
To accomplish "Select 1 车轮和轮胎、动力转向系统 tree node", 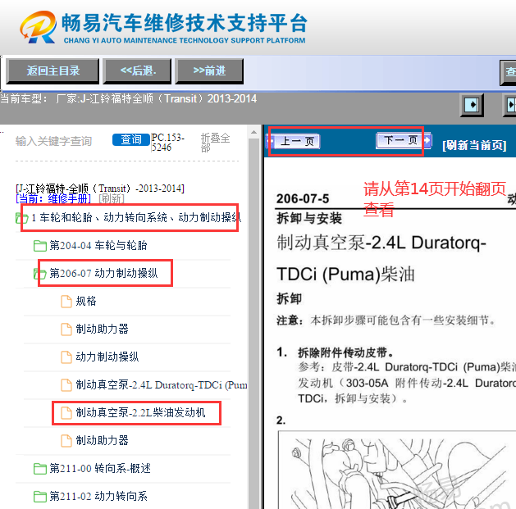I will [136, 218].
